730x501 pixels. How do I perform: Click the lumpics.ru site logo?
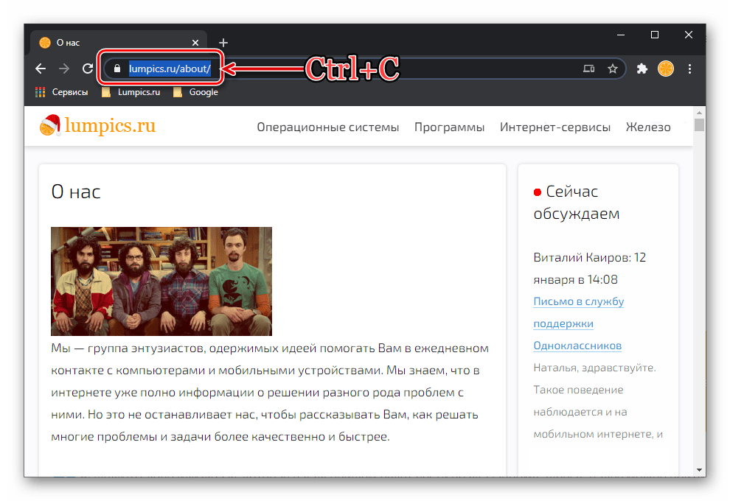point(98,125)
